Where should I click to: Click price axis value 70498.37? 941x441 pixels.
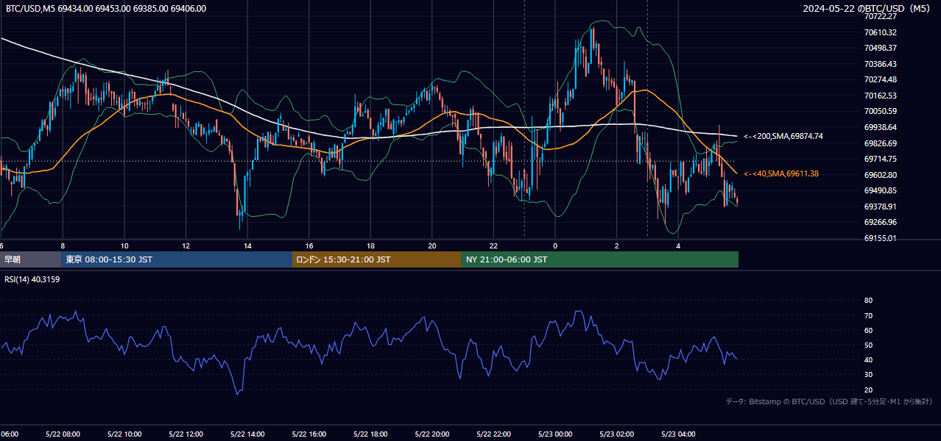click(x=880, y=48)
